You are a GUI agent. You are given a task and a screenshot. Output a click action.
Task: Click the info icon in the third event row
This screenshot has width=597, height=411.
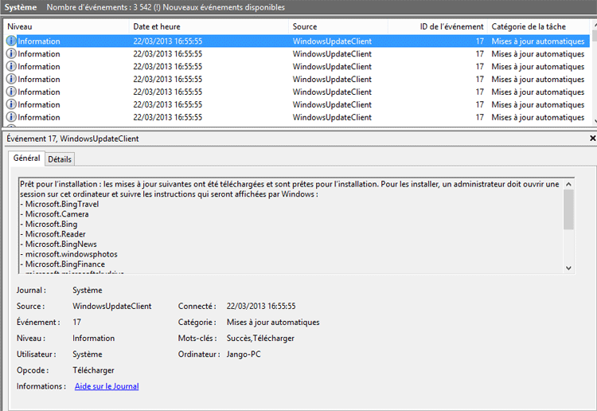click(11, 67)
